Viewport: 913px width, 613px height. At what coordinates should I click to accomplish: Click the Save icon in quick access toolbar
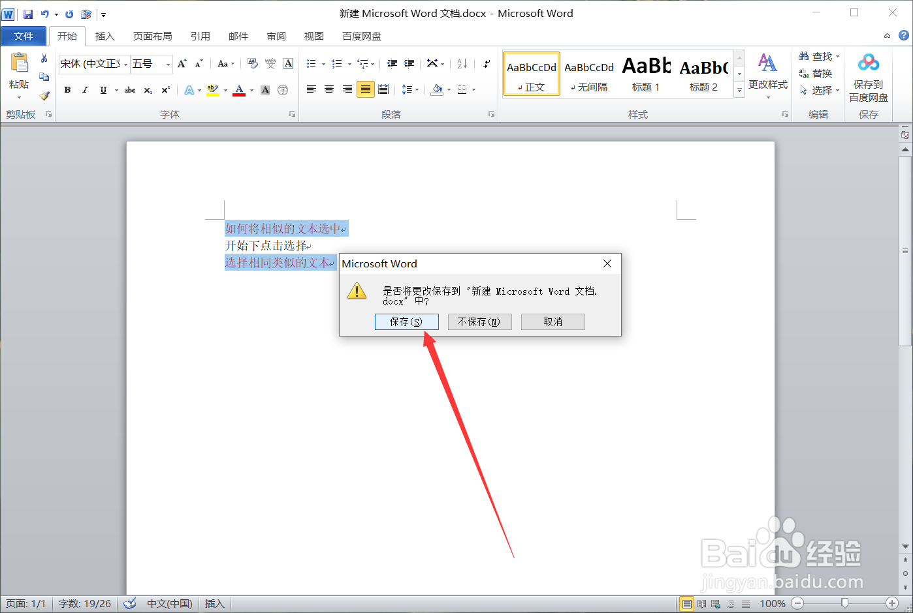click(x=28, y=14)
